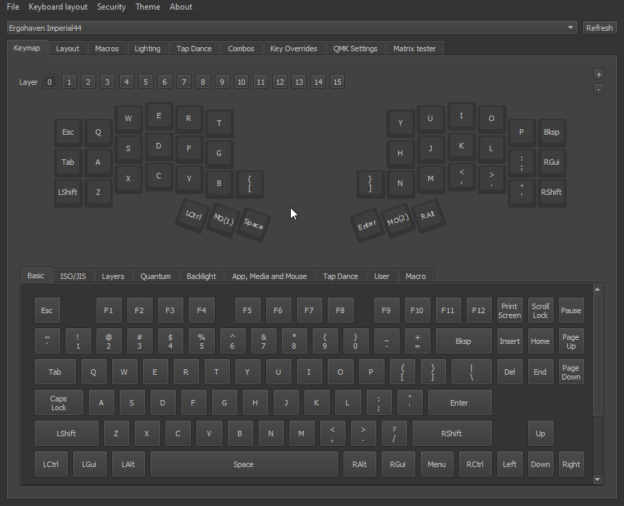The width and height of the screenshot is (624, 506).
Task: Select the LCtrl thumb key on keymap
Action: pos(194,215)
